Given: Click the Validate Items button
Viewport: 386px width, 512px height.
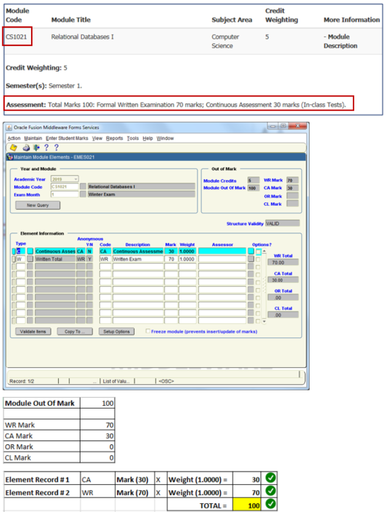Looking at the screenshot, I should click(33, 332).
